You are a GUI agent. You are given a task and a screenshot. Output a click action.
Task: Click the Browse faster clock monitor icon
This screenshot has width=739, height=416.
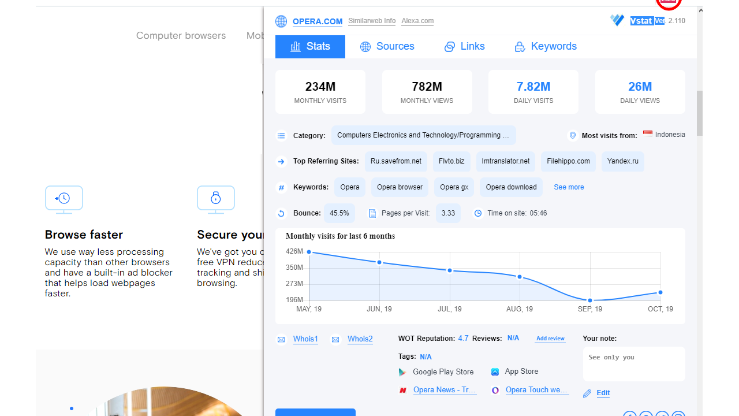[x=64, y=199]
